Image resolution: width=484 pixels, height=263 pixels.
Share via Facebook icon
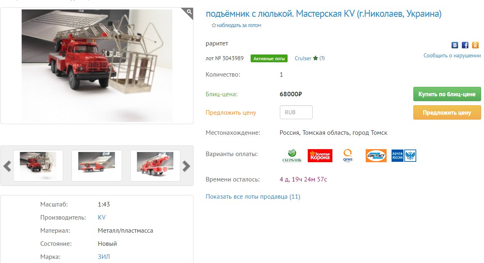tap(465, 45)
